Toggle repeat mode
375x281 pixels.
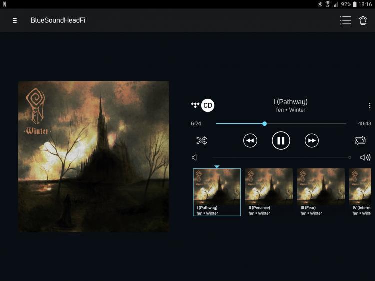[x=360, y=140]
